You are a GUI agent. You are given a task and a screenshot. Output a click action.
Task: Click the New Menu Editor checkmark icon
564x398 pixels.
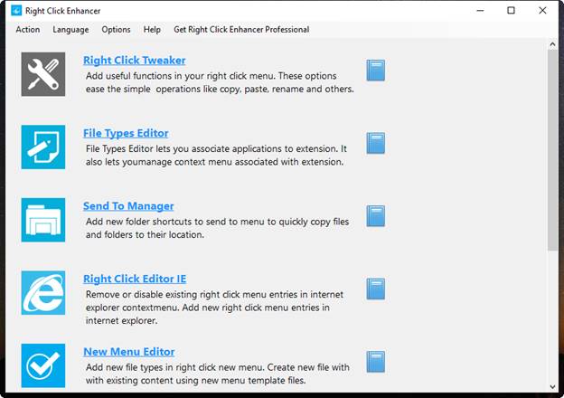click(x=43, y=365)
